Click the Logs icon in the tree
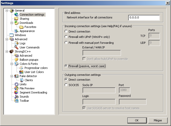The height and width of the screenshot is (126, 171). 17,43
